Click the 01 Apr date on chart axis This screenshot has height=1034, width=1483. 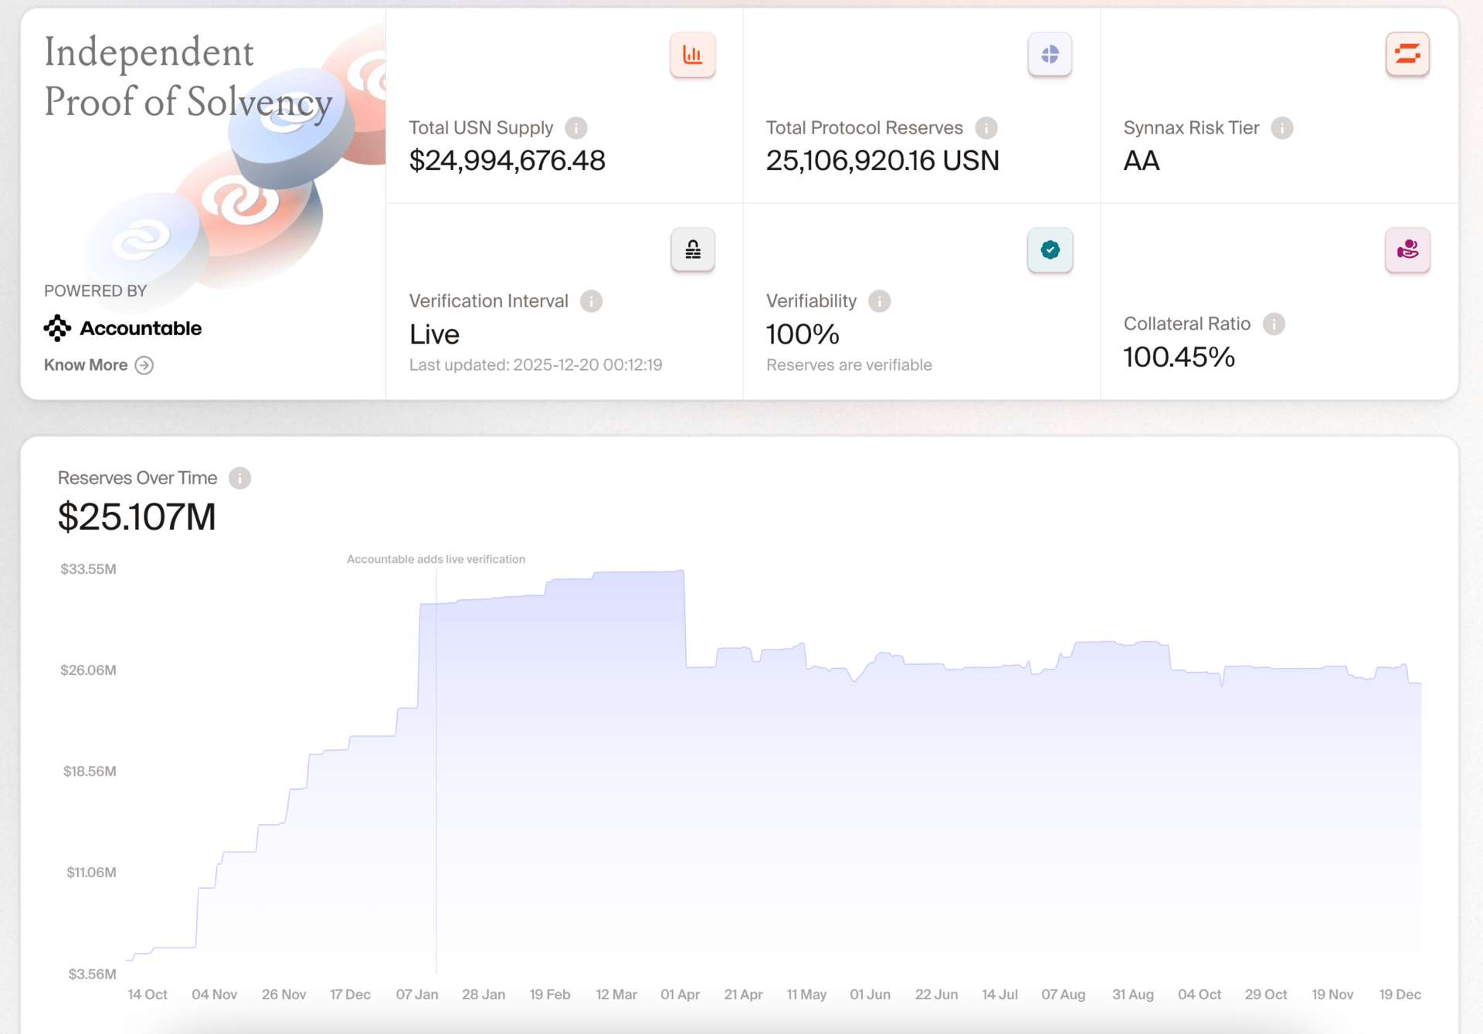click(680, 995)
